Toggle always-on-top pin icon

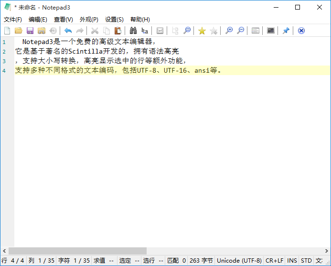click(286, 31)
